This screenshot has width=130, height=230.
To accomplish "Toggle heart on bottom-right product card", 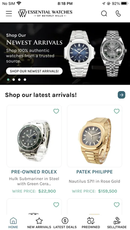I will coord(117,204).
